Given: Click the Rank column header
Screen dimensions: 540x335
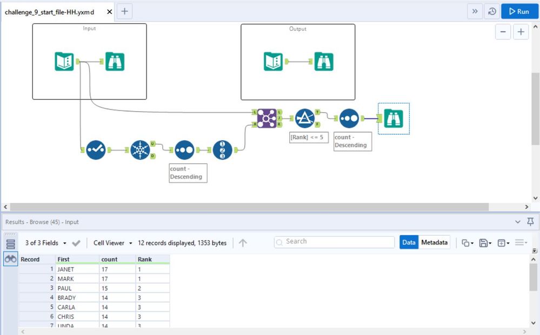Looking at the screenshot, I should click(x=152, y=259).
